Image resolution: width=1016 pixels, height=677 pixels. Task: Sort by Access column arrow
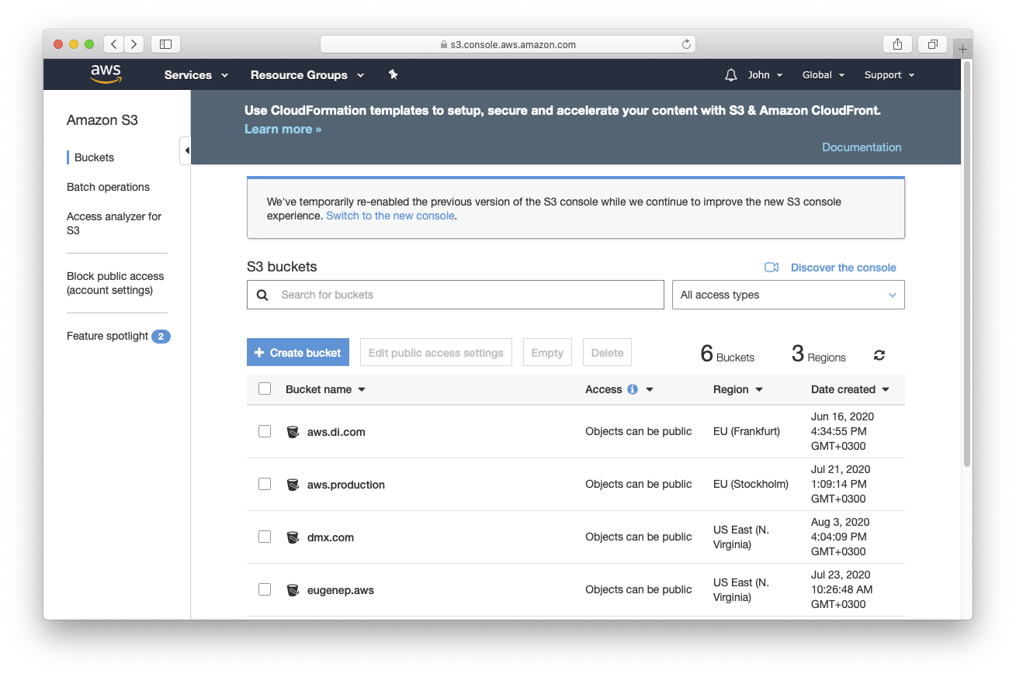pos(650,390)
